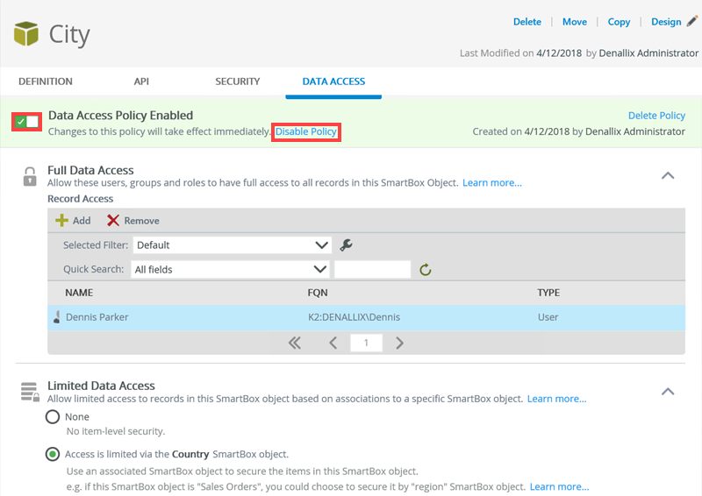Click the page number box
Image resolution: width=702 pixels, height=496 pixels.
366,343
